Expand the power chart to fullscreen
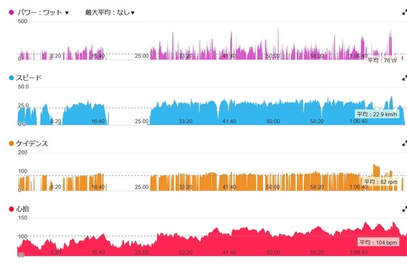The width and height of the screenshot is (407, 264). 404,12
